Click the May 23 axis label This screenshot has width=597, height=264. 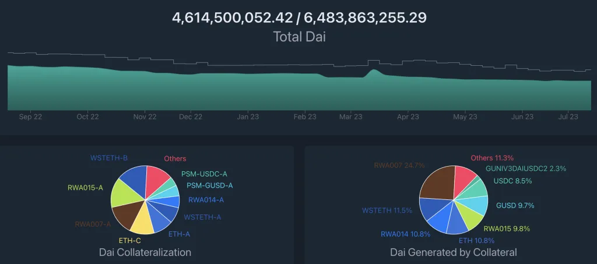coord(465,117)
